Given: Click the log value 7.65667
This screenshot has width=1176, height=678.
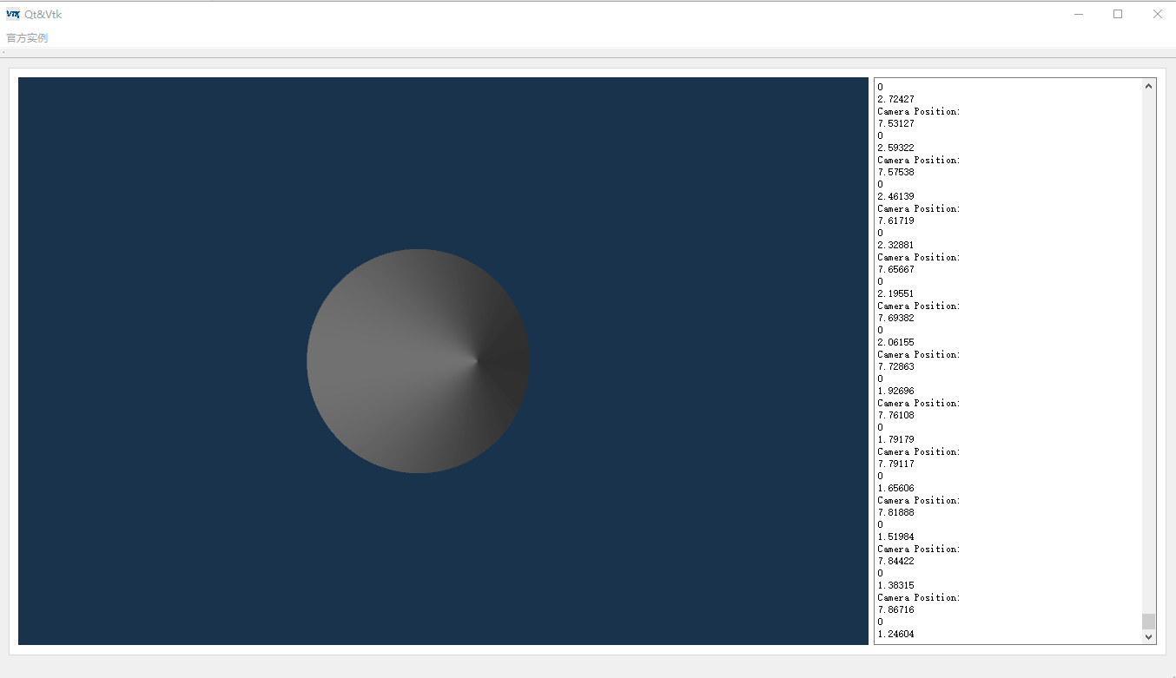Looking at the screenshot, I should [x=895, y=270].
